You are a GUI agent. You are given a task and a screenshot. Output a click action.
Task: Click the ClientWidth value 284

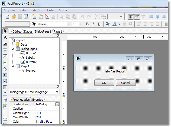point(39,117)
